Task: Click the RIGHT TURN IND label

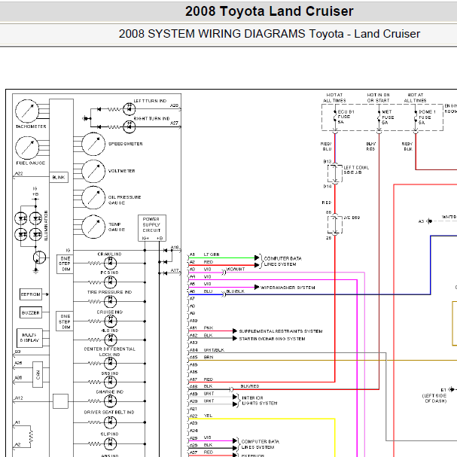Action: pyautogui.click(x=151, y=119)
